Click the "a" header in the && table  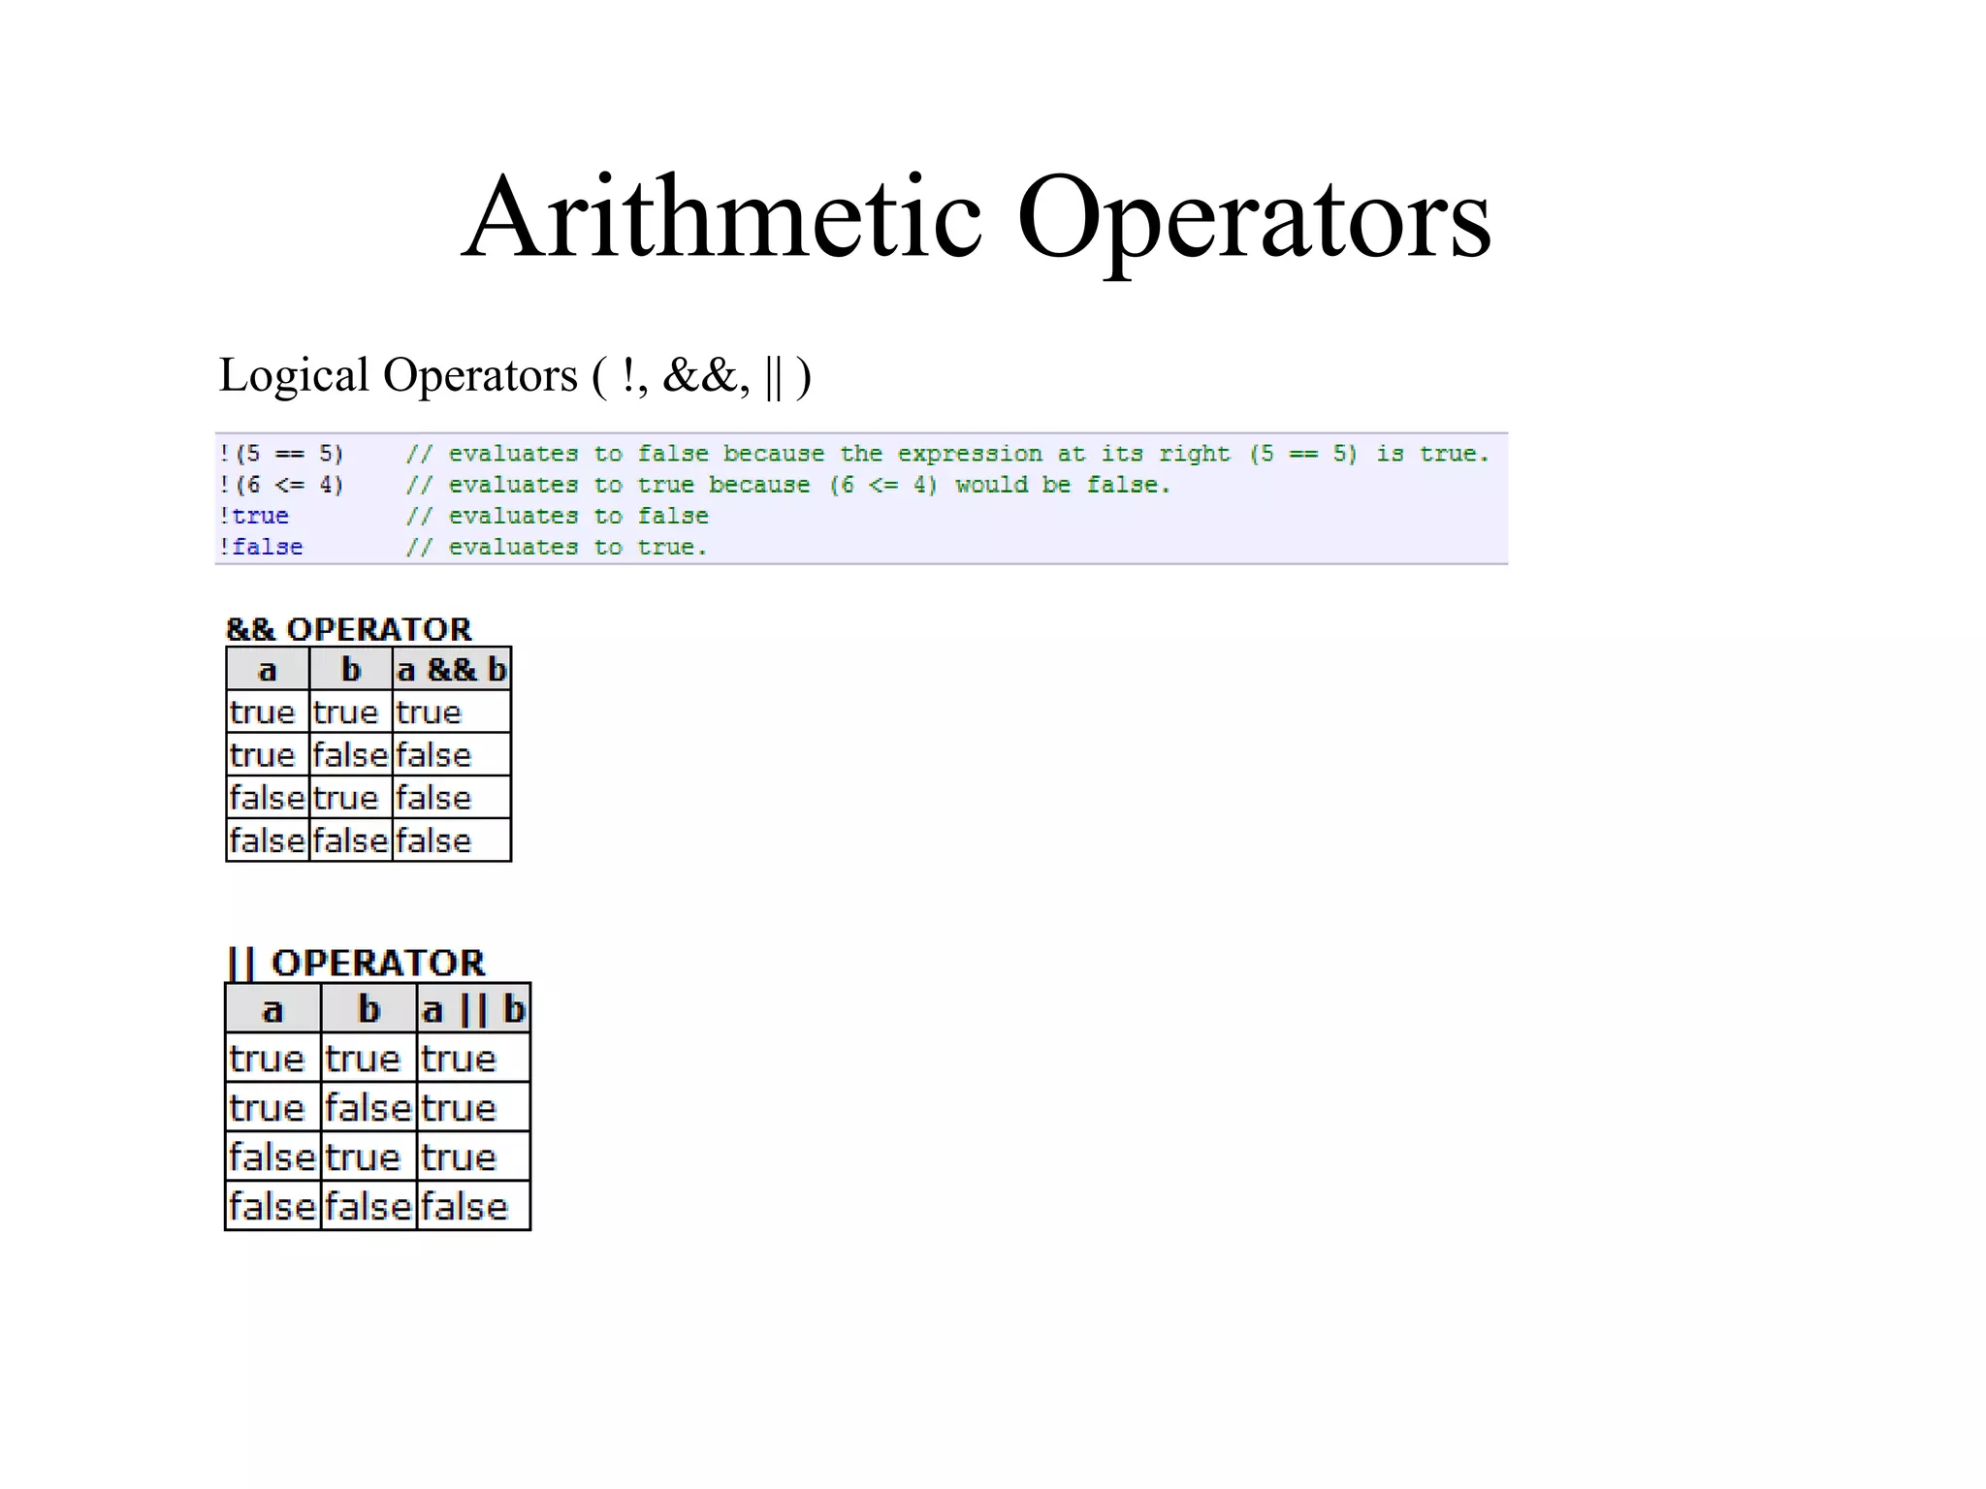pos(268,669)
